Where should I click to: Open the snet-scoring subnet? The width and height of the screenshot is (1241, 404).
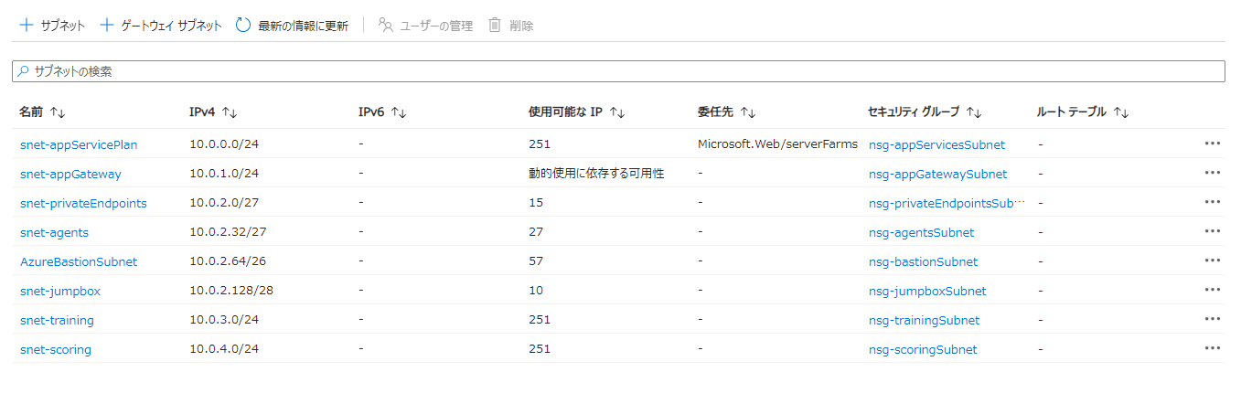55,349
